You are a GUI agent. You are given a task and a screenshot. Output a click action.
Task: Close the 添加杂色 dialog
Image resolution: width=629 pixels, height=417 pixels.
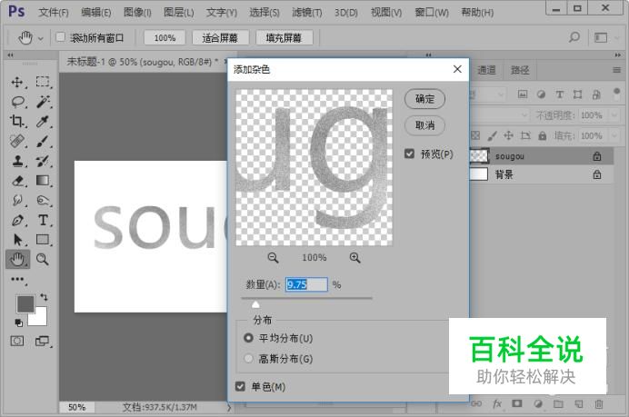[x=457, y=69]
